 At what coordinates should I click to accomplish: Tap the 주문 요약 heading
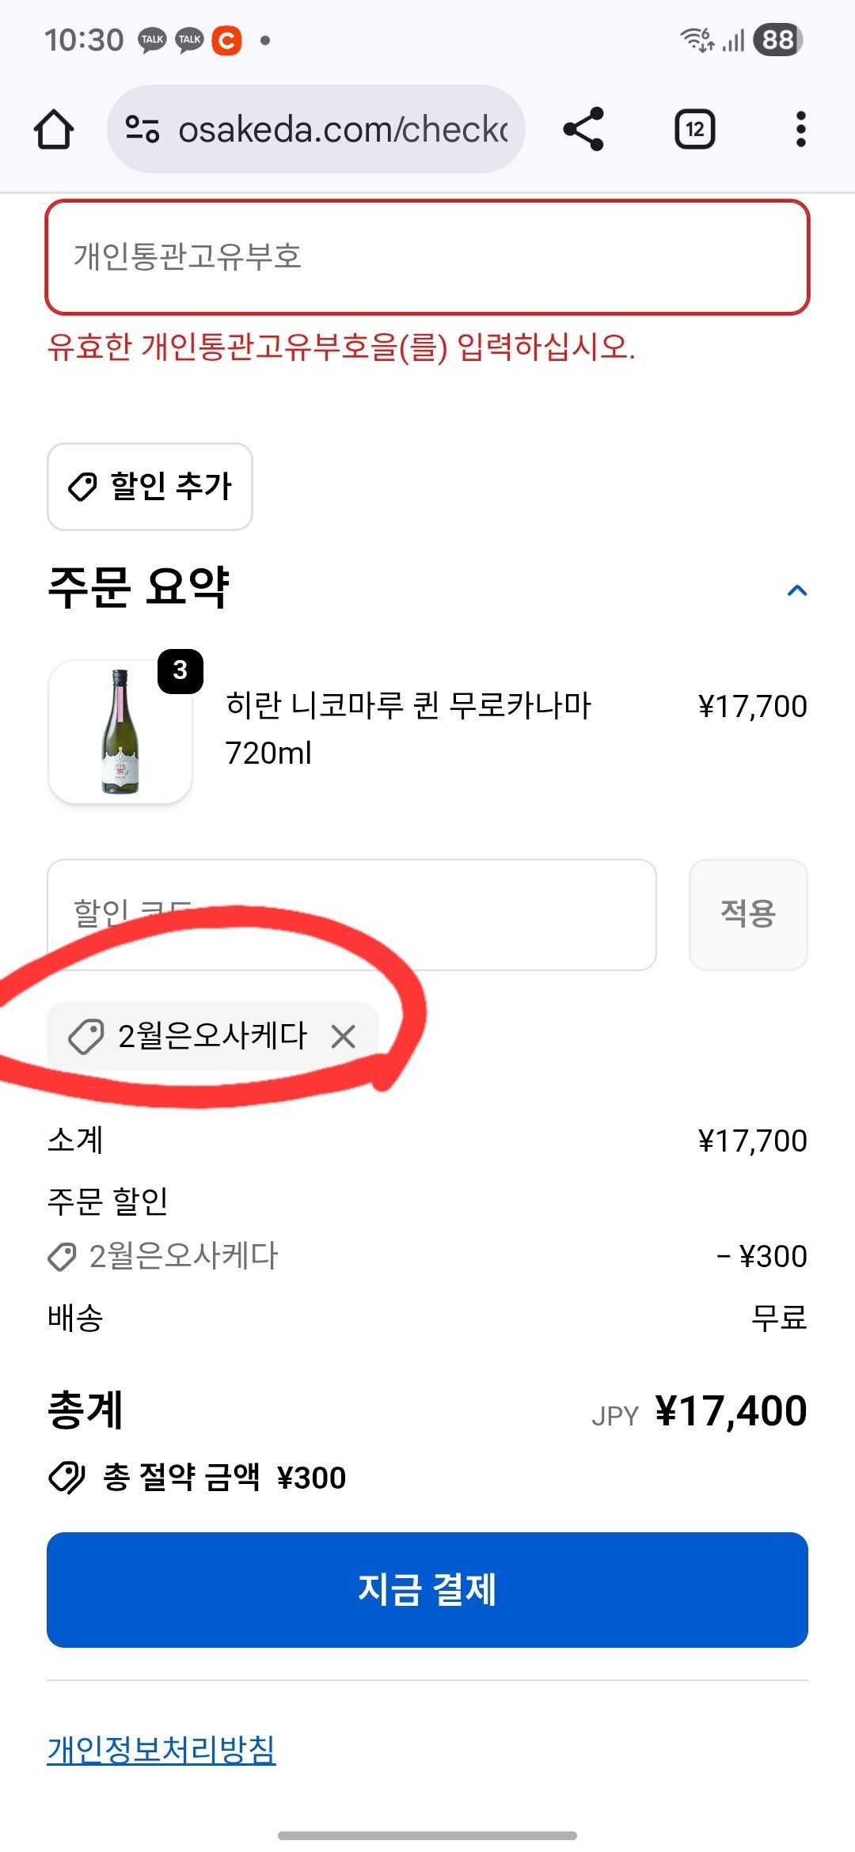pyautogui.click(x=139, y=588)
